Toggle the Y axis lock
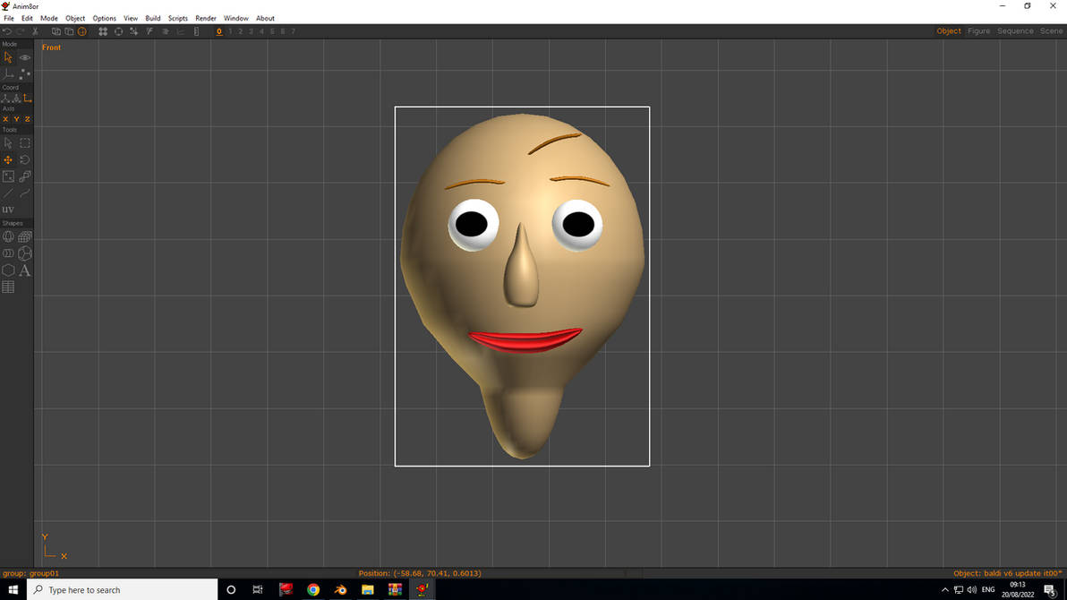Screen dimensions: 1067x600 [x=16, y=119]
